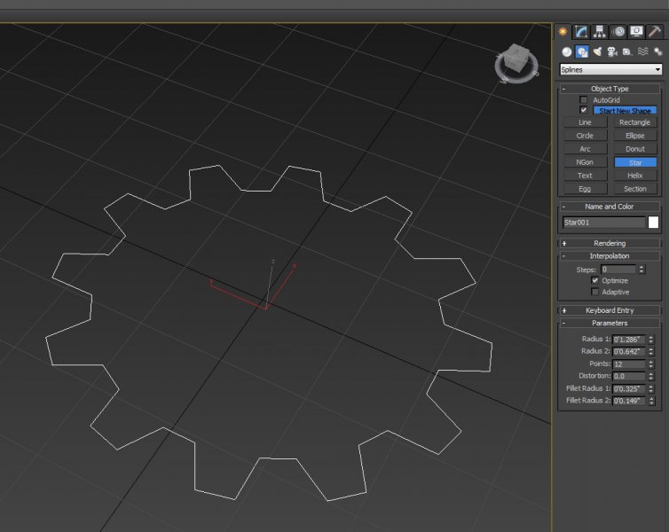
Task: Enable the Adaptive interpolation checkbox
Action: (595, 292)
